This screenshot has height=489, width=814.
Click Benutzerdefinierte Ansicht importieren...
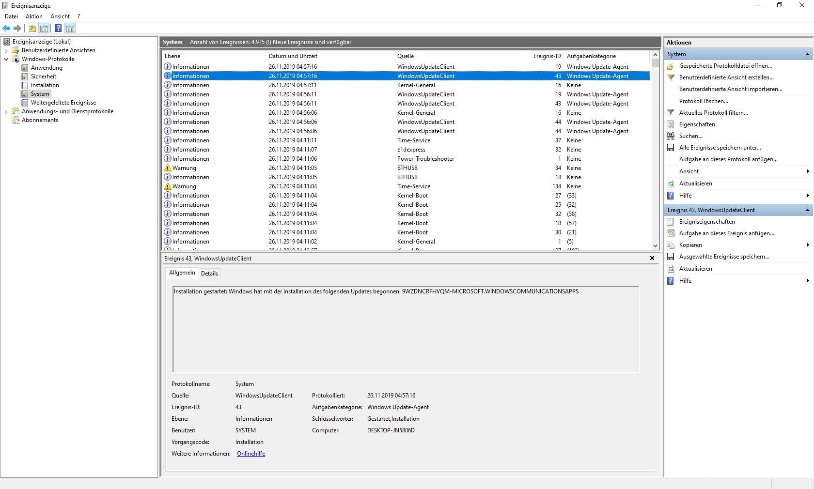(731, 89)
